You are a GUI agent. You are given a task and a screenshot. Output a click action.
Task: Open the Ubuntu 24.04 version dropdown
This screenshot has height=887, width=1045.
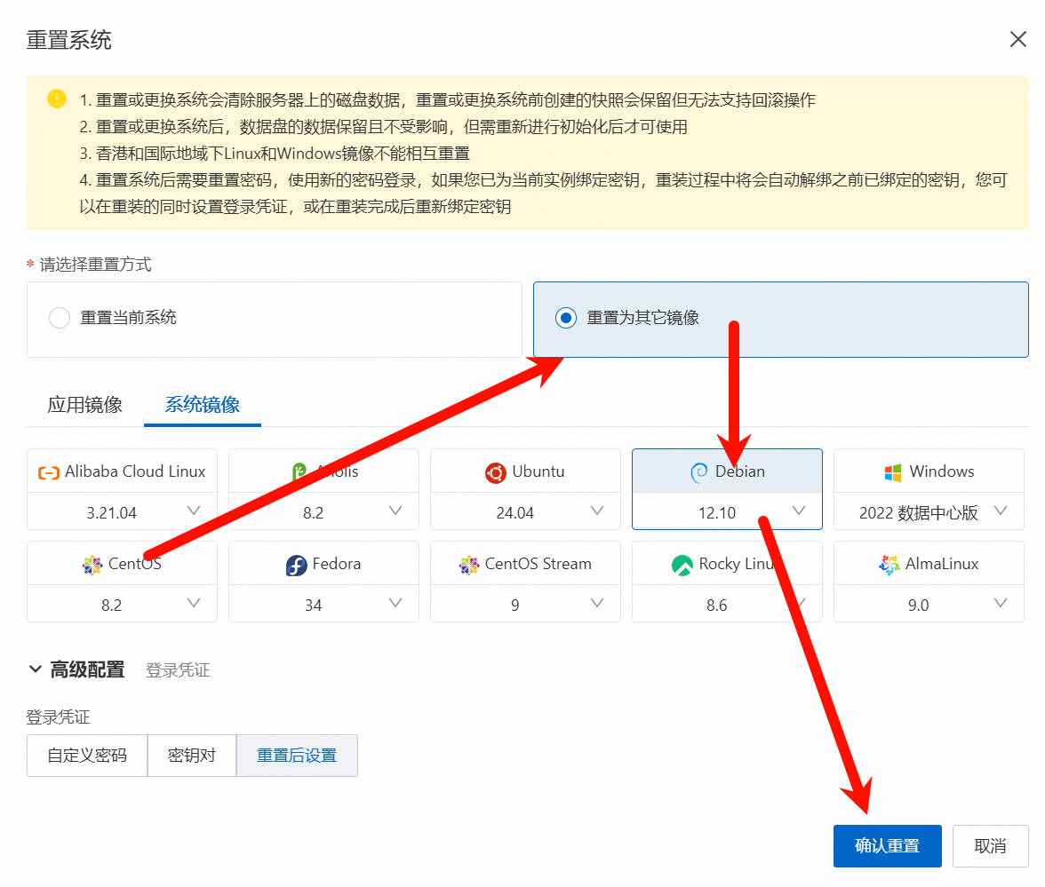click(526, 511)
